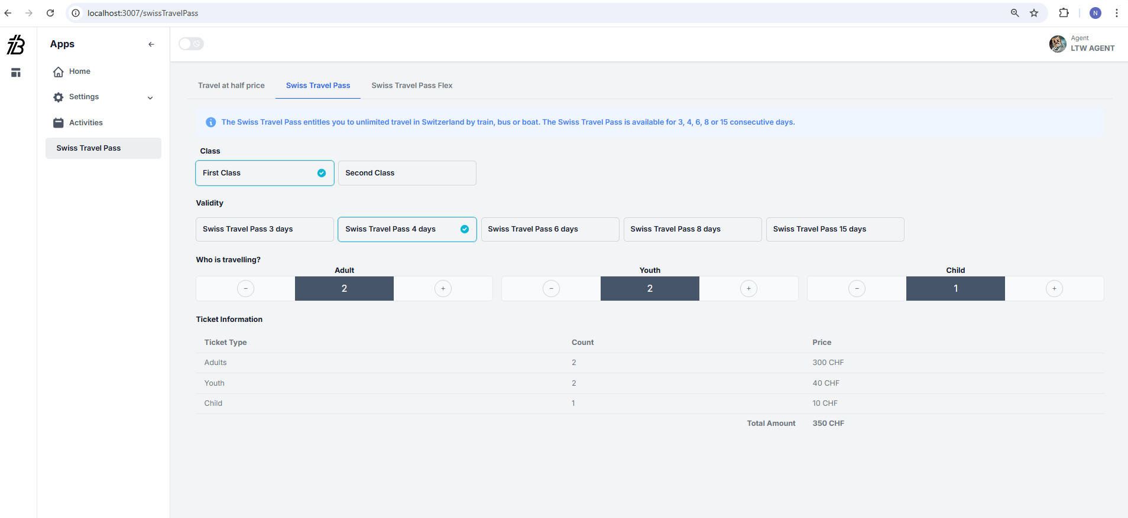
Task: Select Swiss Travel Pass 4 days
Action: pyautogui.click(x=407, y=229)
